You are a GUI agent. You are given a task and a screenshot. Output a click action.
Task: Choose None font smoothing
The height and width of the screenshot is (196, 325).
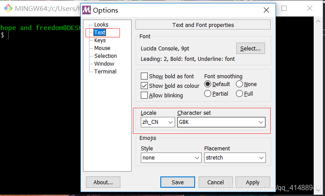pos(239,84)
